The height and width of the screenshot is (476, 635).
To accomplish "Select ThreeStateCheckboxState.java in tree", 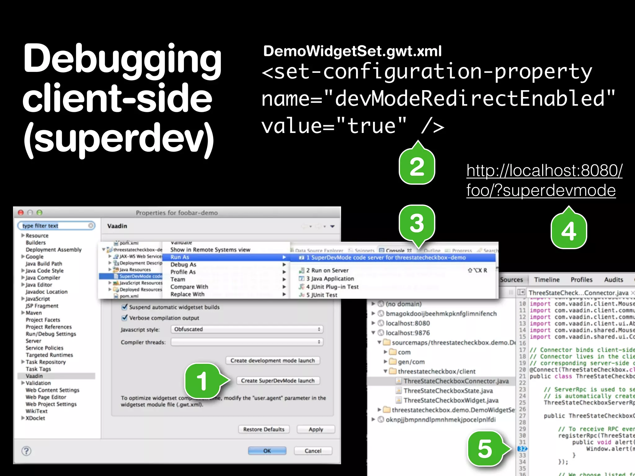I will tap(448, 391).
